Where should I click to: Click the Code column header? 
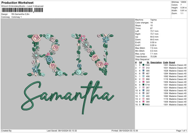click(165, 62)
